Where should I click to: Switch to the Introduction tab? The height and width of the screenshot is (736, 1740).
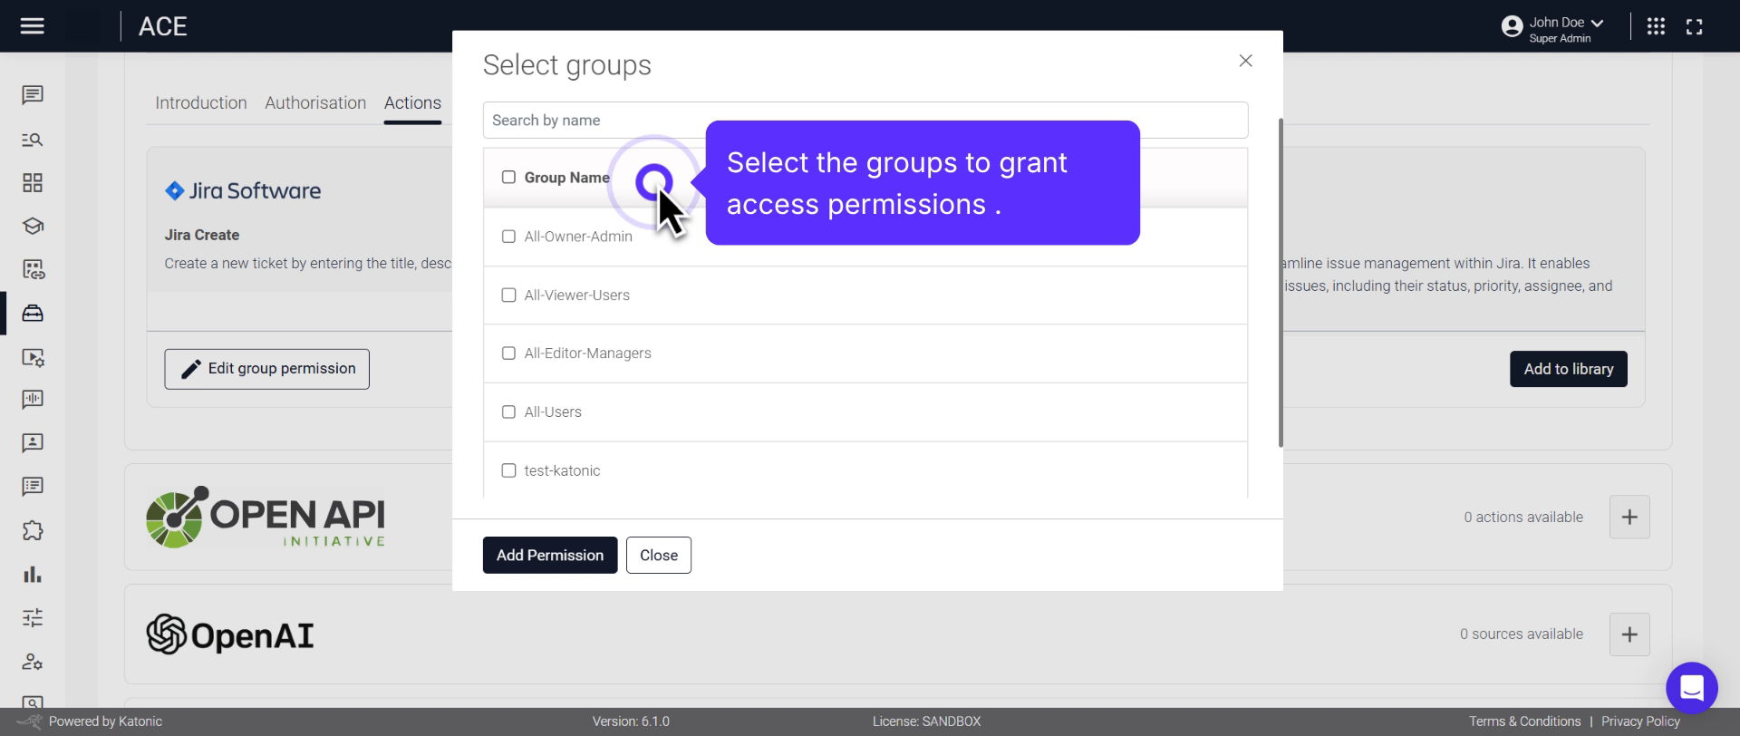tap(200, 102)
